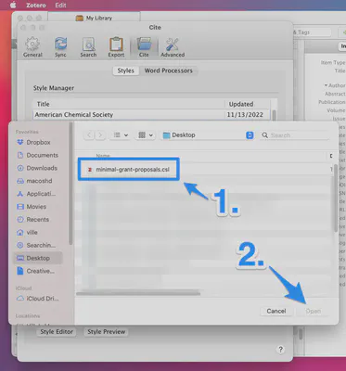Open the grid grouping dropdown
Viewport: 346px width, 371px height.
click(146, 135)
